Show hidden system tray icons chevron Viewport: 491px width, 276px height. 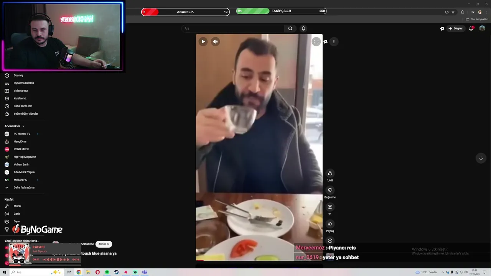point(443,272)
